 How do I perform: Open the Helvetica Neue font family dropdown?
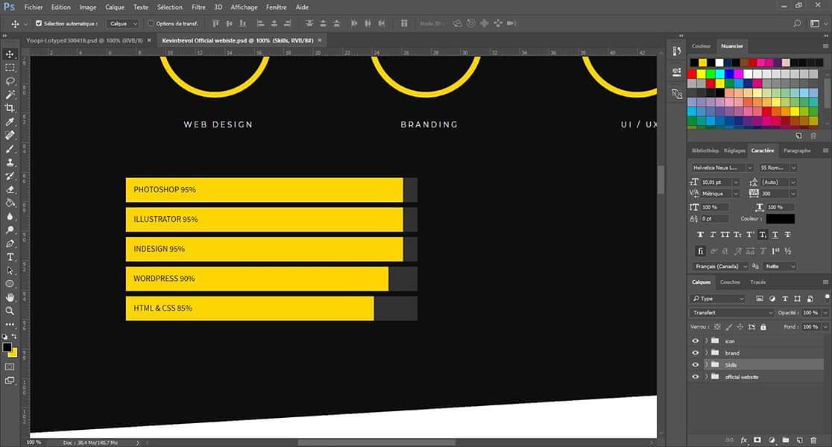722,168
